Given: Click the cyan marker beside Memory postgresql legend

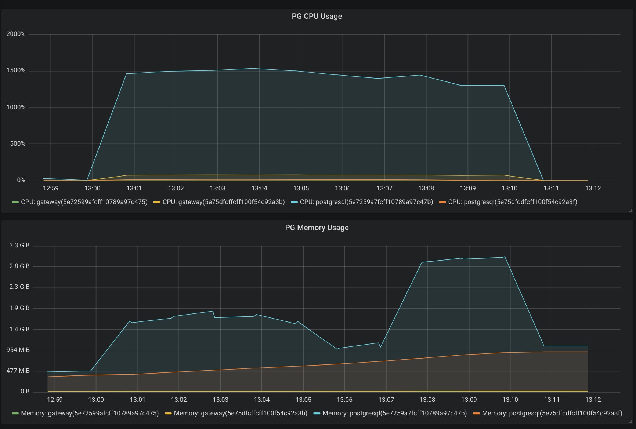Looking at the screenshot, I should click(317, 413).
